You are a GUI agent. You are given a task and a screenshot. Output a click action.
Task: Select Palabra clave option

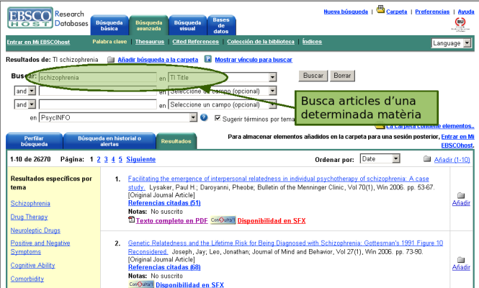109,42
